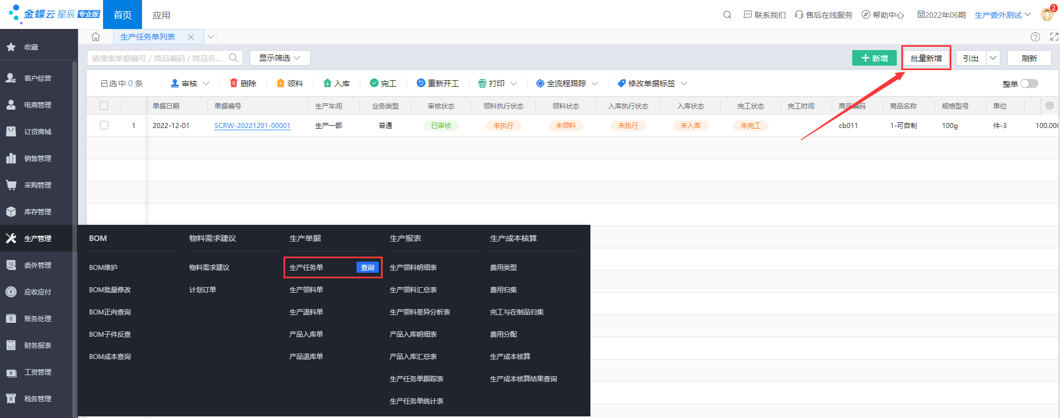Click 完工 toolbar button
This screenshot has height=418, width=1060.
click(383, 83)
